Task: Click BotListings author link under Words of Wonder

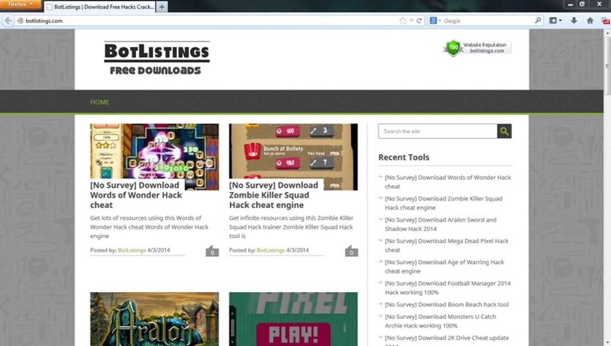Action: coord(132,250)
